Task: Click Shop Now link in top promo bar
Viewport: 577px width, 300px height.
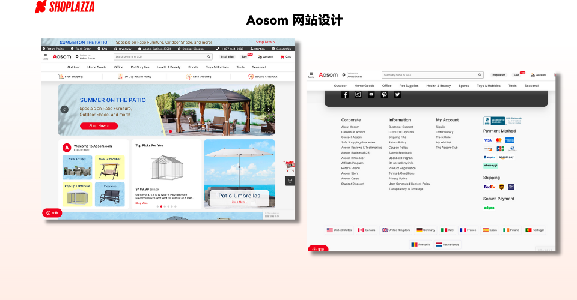Action: point(265,42)
